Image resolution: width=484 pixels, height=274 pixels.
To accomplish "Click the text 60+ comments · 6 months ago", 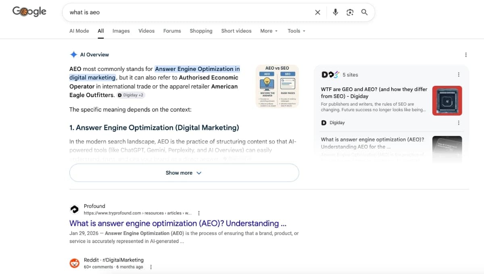I will click(x=113, y=267).
